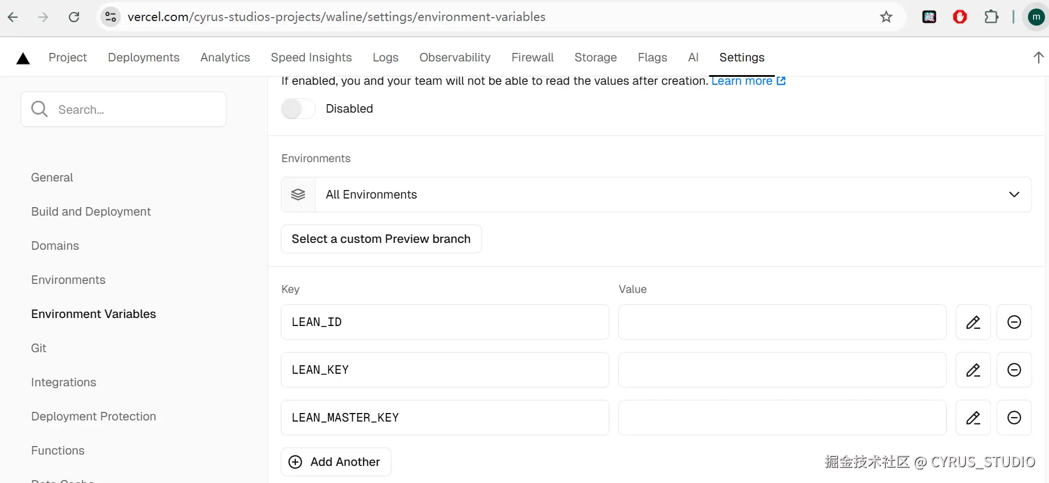Open the Deployments tab
This screenshot has width=1049, height=483.
pyautogui.click(x=143, y=57)
